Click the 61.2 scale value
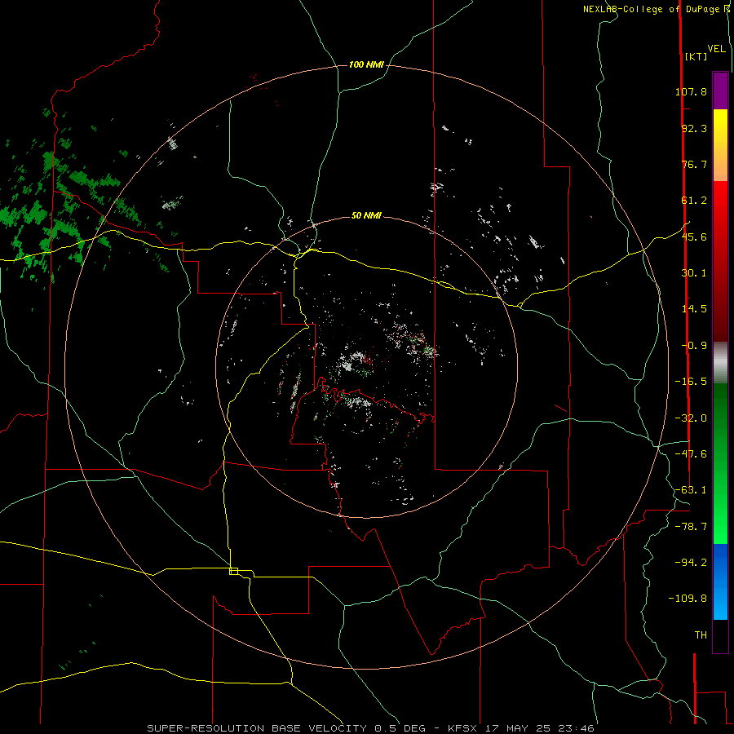The image size is (734, 734). [x=694, y=201]
